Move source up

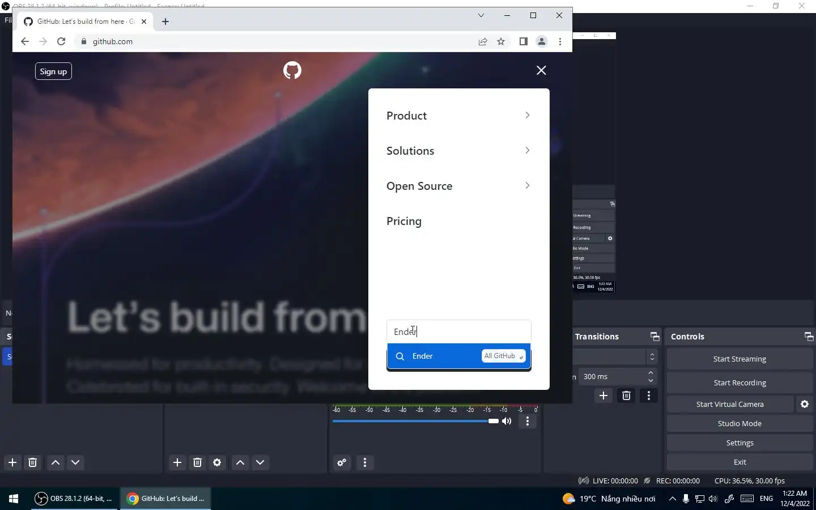pyautogui.click(x=240, y=462)
